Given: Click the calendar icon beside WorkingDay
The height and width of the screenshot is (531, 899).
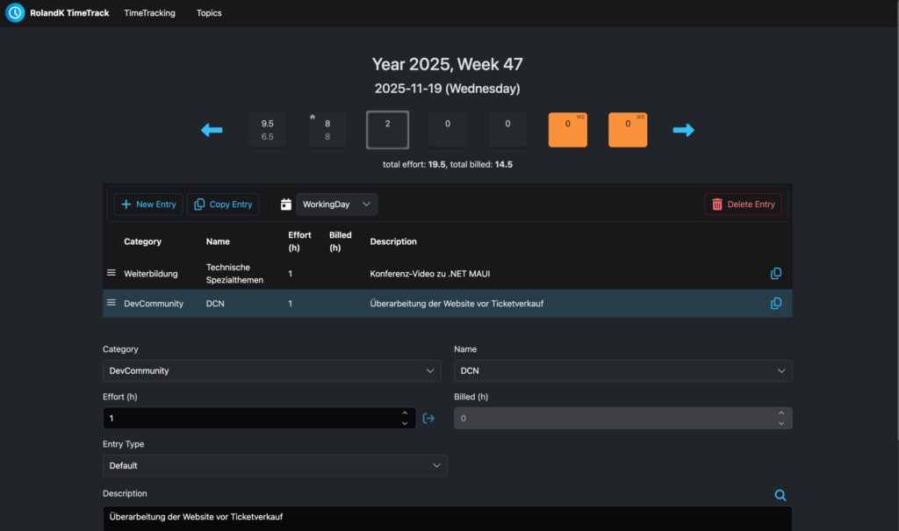Looking at the screenshot, I should tap(285, 205).
